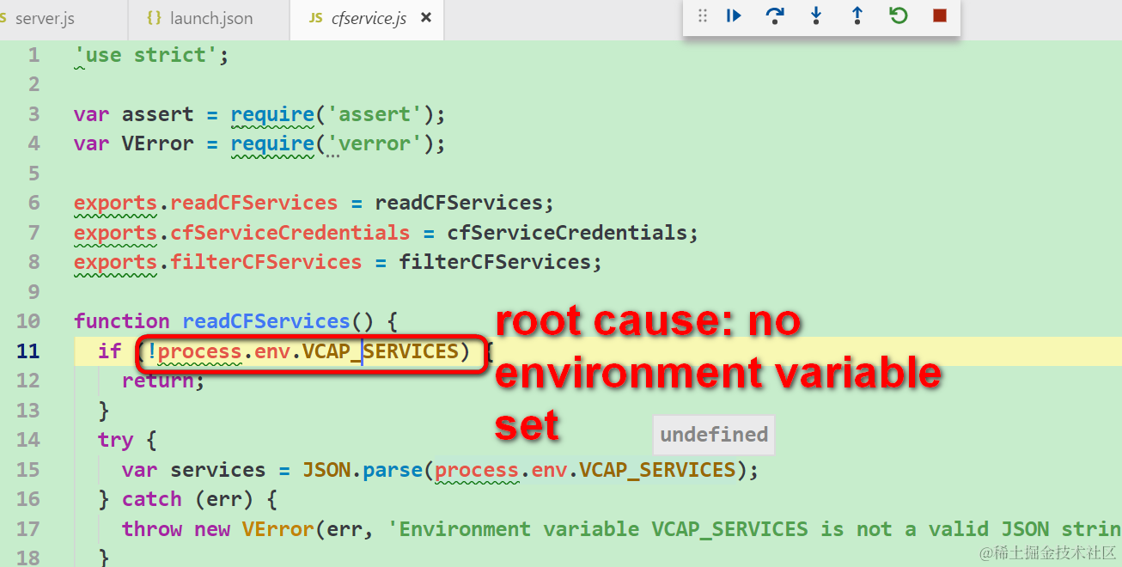The width and height of the screenshot is (1122, 567).
Task: Click the debug Step Over button
Action: click(775, 15)
